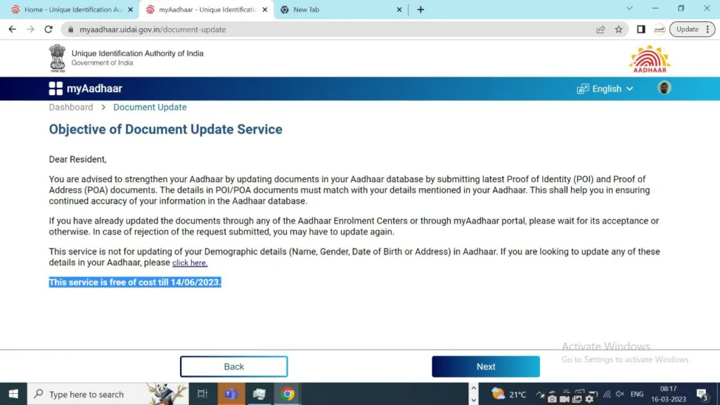Click the Dashboard breadcrumb link

71,108
